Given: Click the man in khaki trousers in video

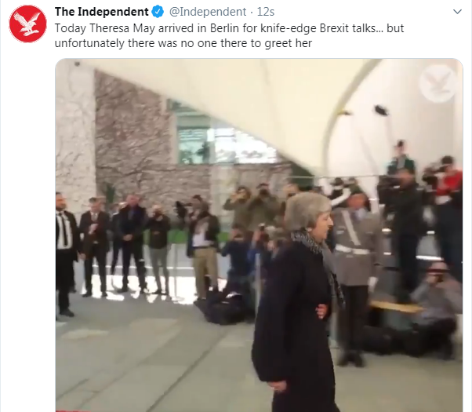Looking at the screenshot, I should (x=202, y=247).
